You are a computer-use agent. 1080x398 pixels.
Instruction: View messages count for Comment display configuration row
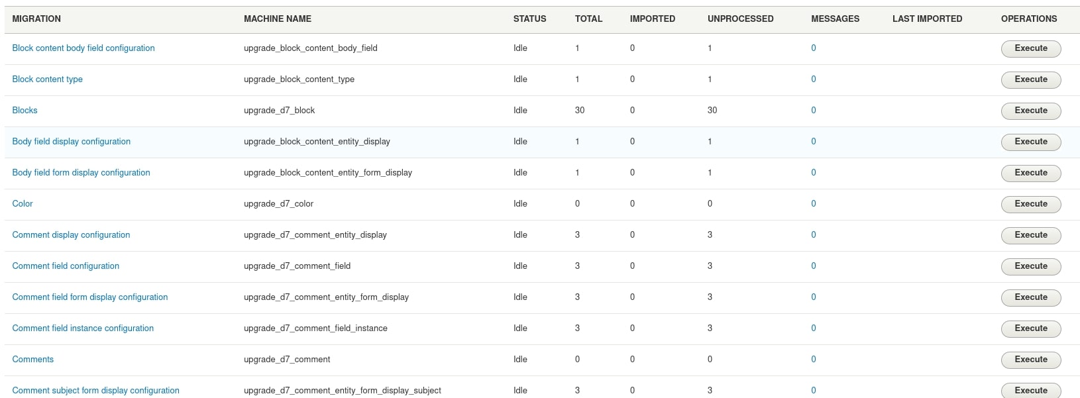tap(814, 235)
